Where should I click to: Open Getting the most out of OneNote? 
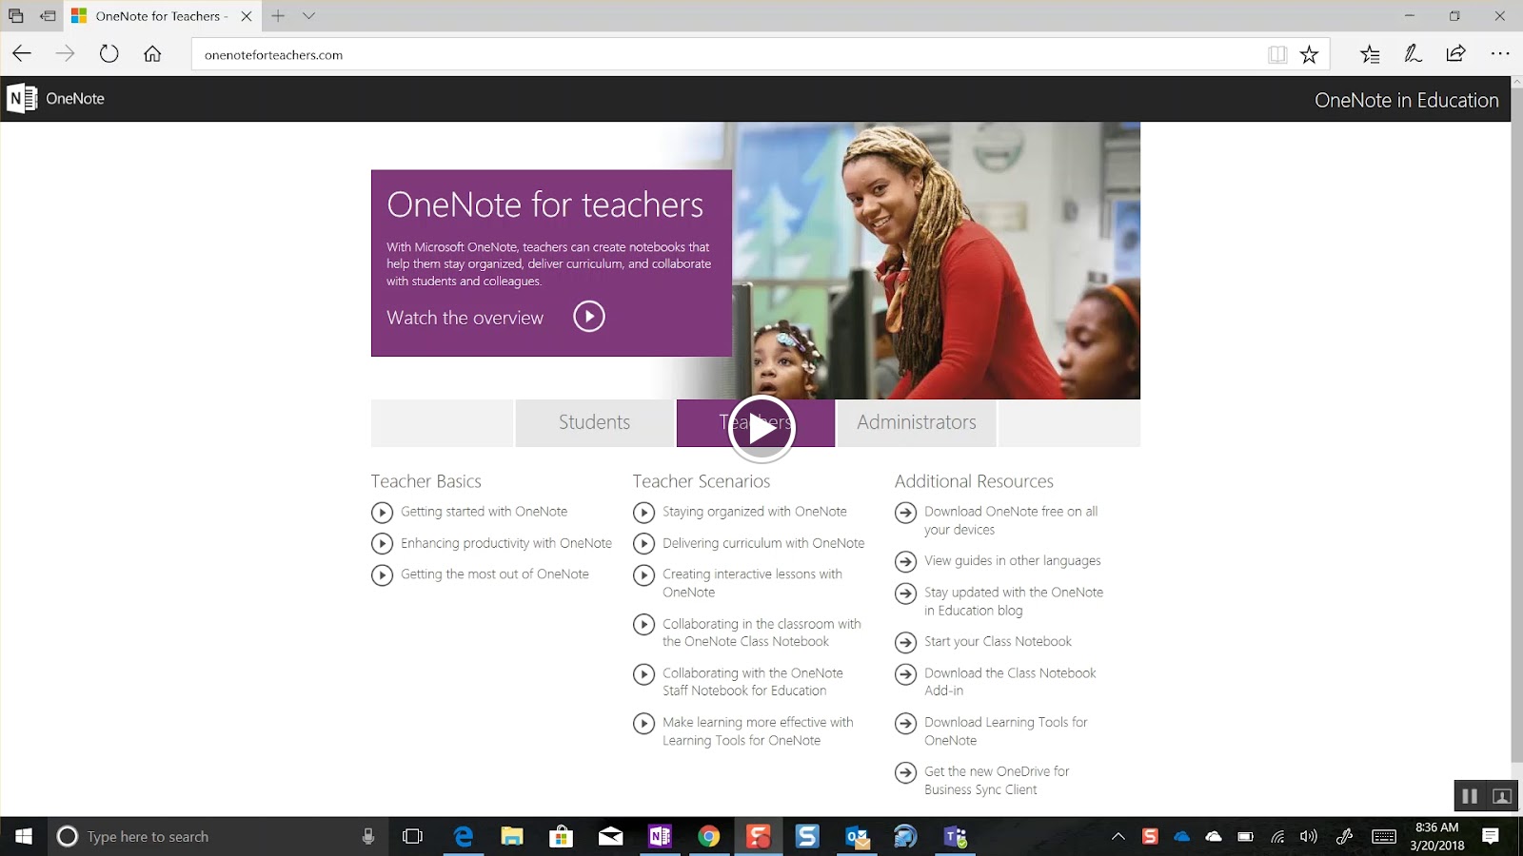[494, 574]
